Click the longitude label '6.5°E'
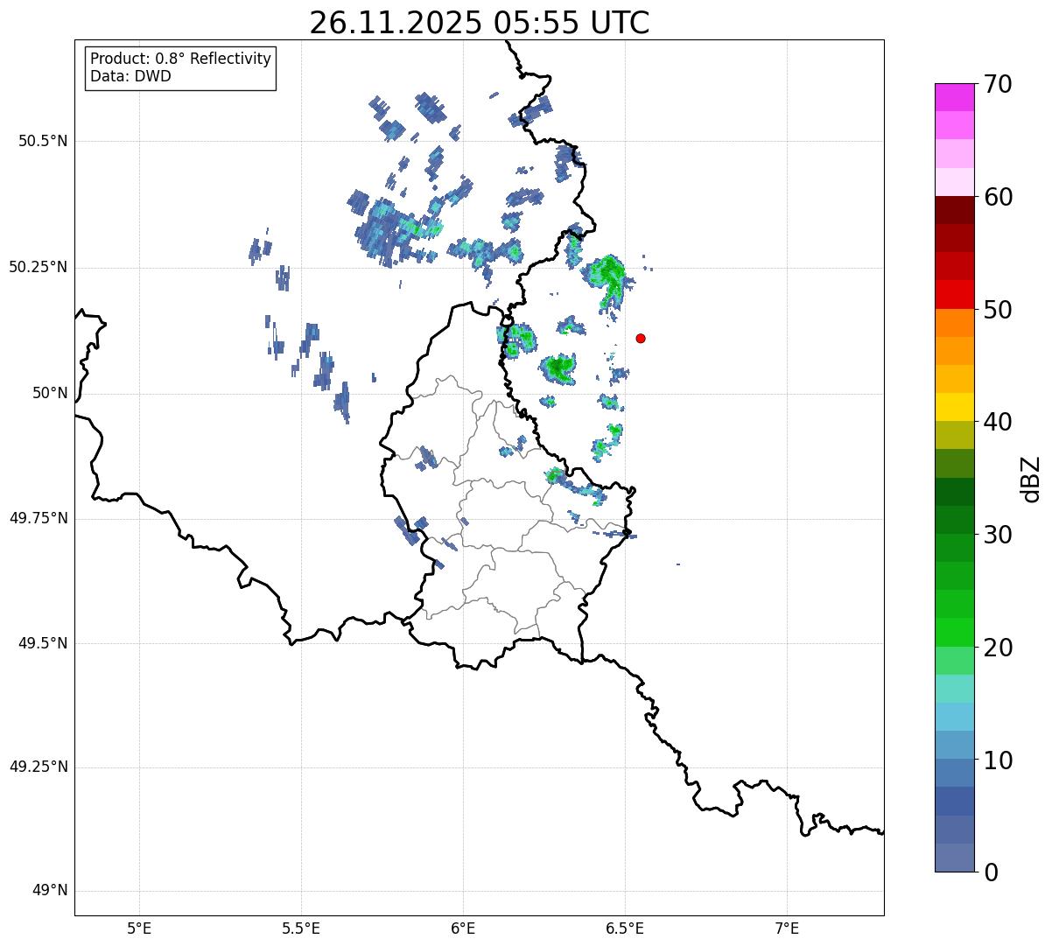Viewport: 1052px width, 946px height. point(626,928)
